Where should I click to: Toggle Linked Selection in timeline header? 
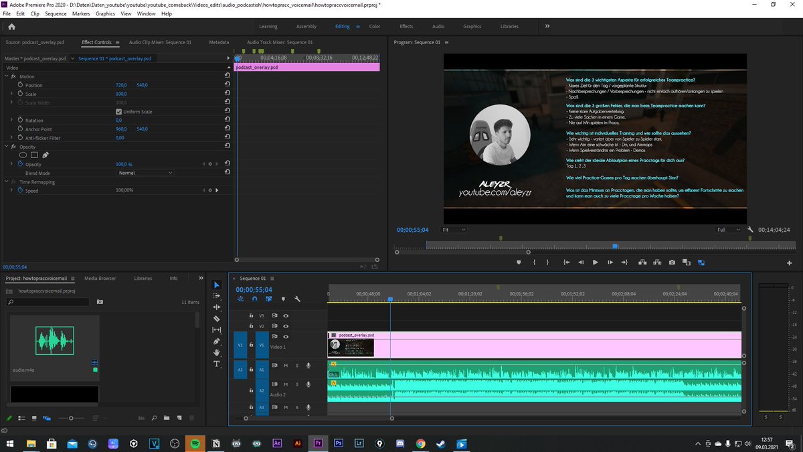(268, 299)
